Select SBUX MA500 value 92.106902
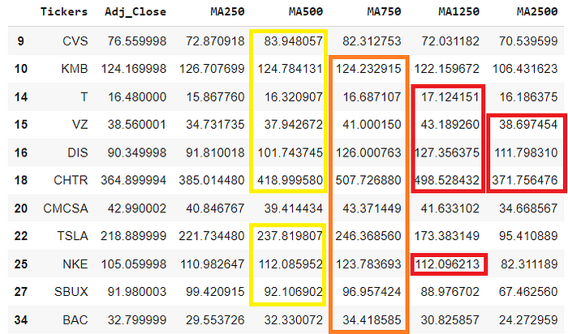Image resolution: width=568 pixels, height=334 pixels. [x=294, y=291]
